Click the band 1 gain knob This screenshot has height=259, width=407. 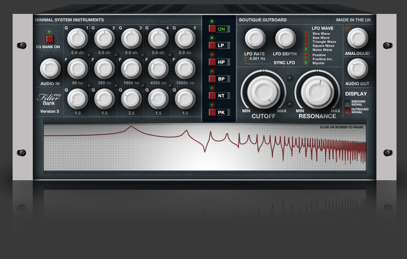click(x=76, y=39)
